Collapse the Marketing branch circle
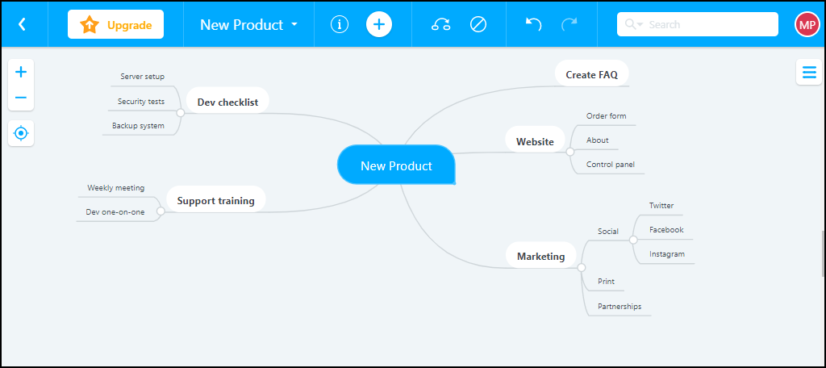 coord(582,268)
